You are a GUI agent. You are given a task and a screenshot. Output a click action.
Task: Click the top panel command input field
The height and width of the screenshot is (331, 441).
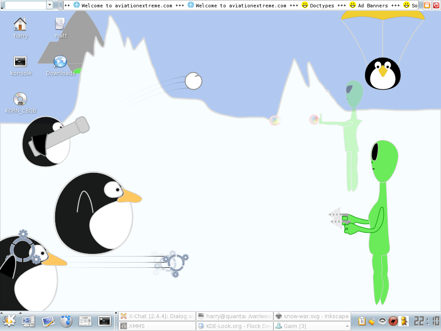pos(25,5)
